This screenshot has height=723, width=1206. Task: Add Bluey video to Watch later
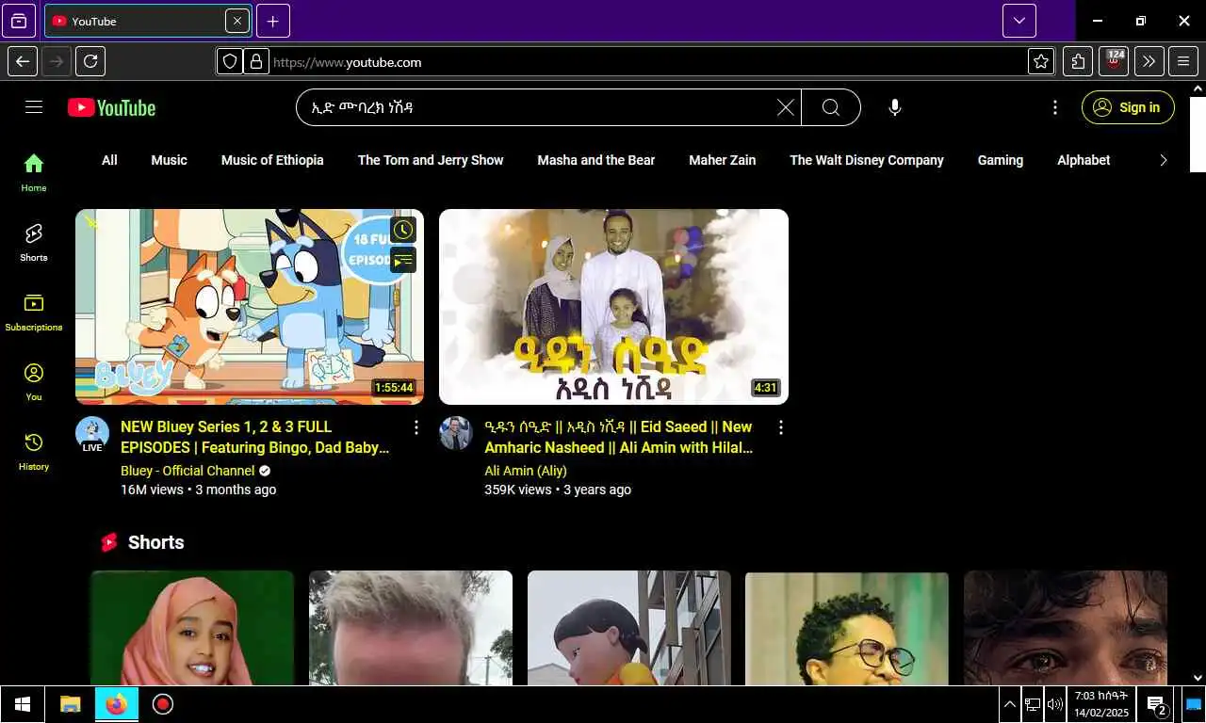(x=403, y=229)
